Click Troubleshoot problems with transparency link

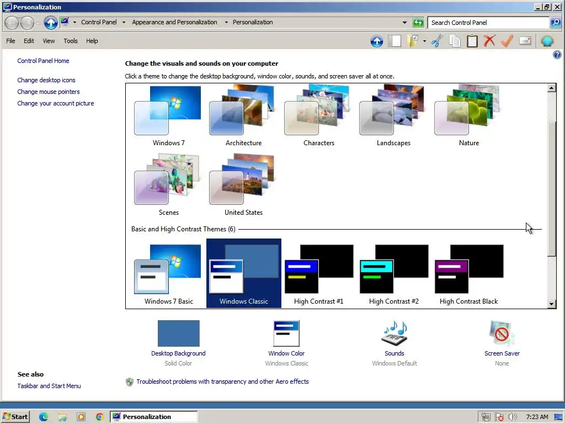click(x=222, y=381)
